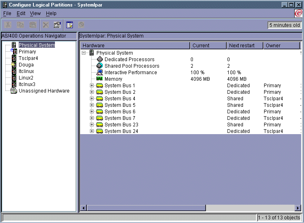
Task: Select the Memory row label
Action: [x=114, y=79]
